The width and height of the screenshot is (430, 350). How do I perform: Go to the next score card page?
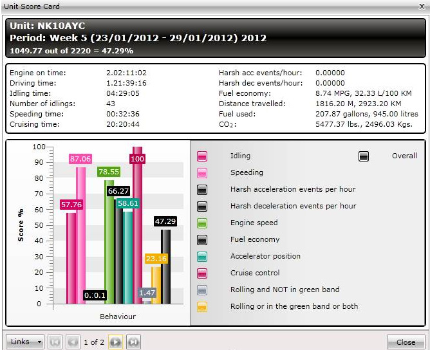pyautogui.click(x=115, y=342)
